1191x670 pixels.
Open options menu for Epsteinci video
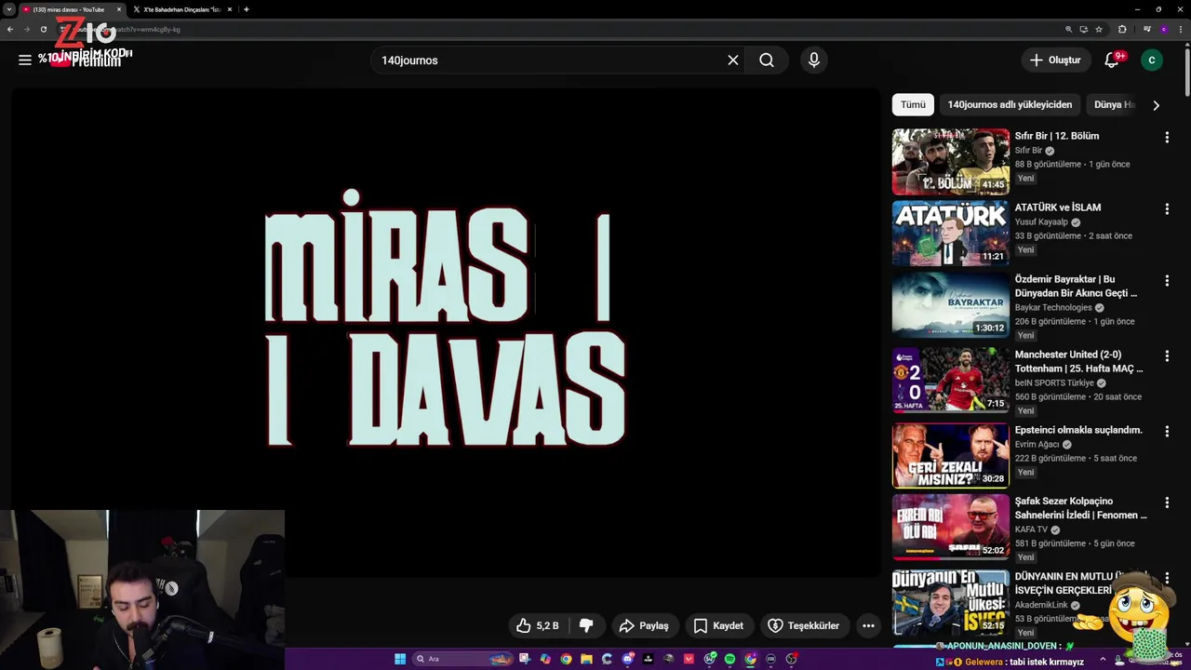1166,431
